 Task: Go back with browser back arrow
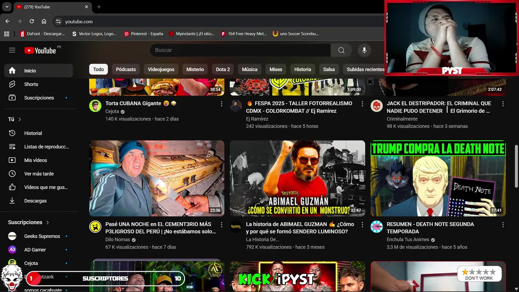7,21
